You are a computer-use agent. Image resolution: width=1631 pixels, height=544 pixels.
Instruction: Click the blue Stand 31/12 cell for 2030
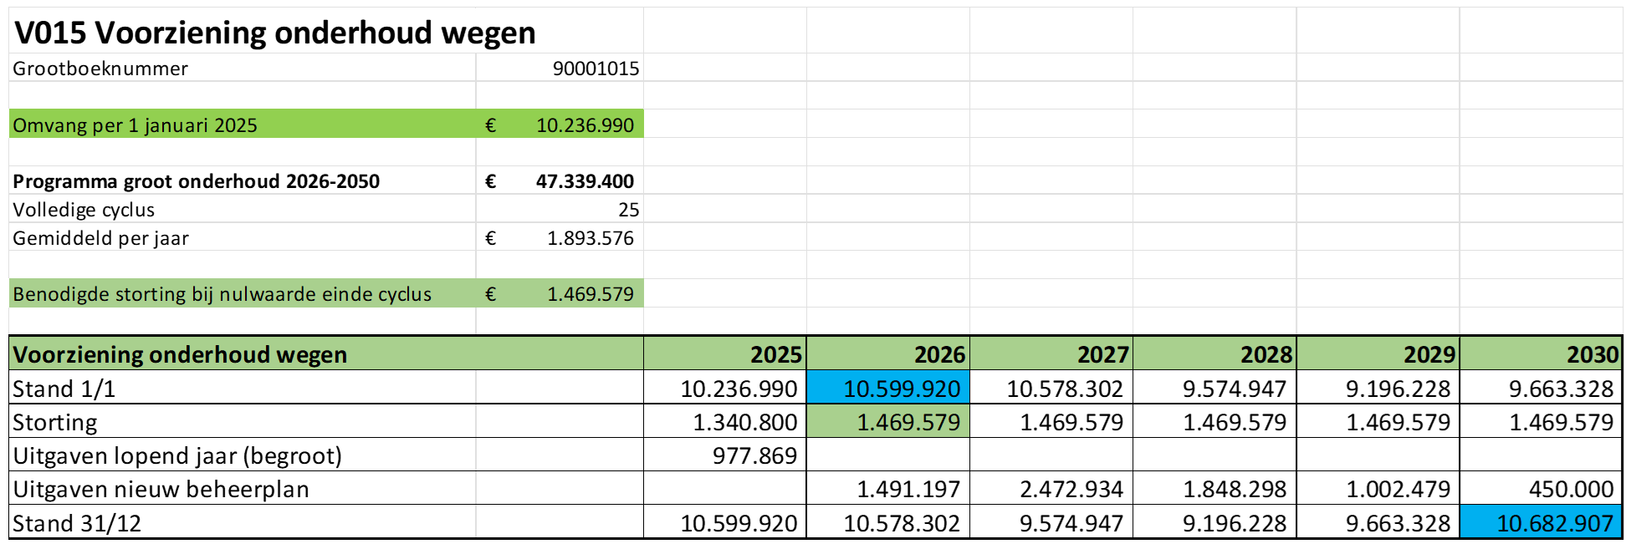point(1553,523)
